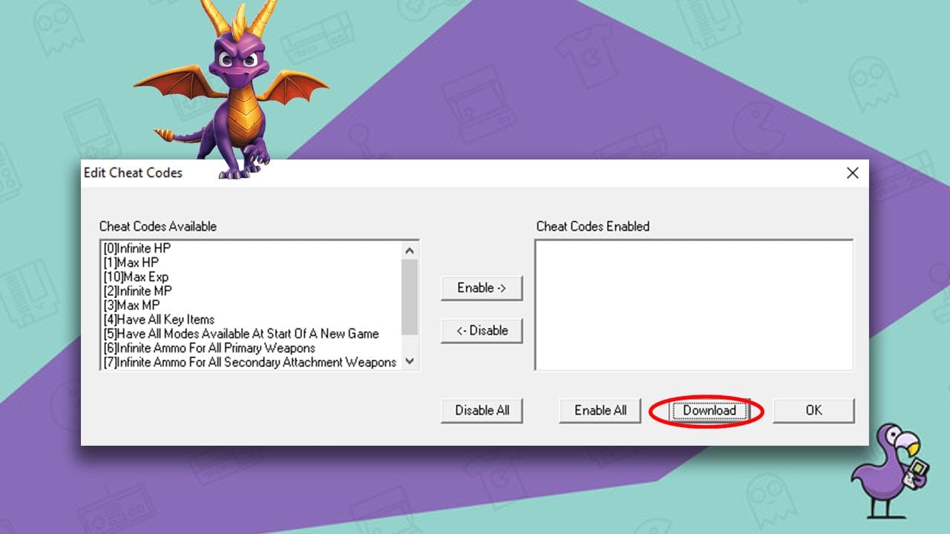Viewport: 950px width, 534px height.
Task: Click the scrollbar down arrow
Action: pos(410,361)
